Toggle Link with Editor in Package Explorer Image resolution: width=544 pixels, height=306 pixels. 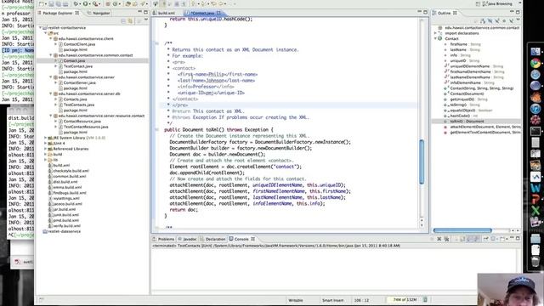click(x=130, y=21)
